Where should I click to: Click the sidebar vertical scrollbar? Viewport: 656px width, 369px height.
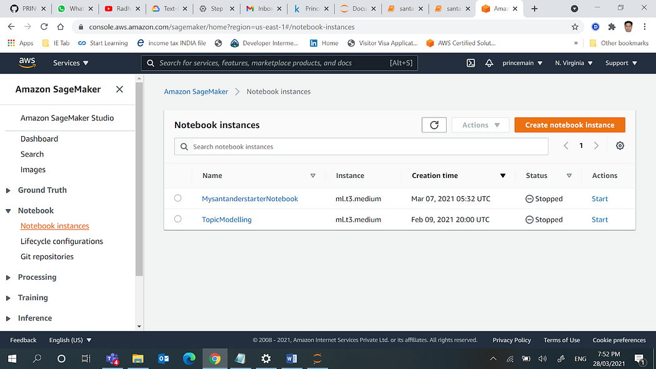139,180
